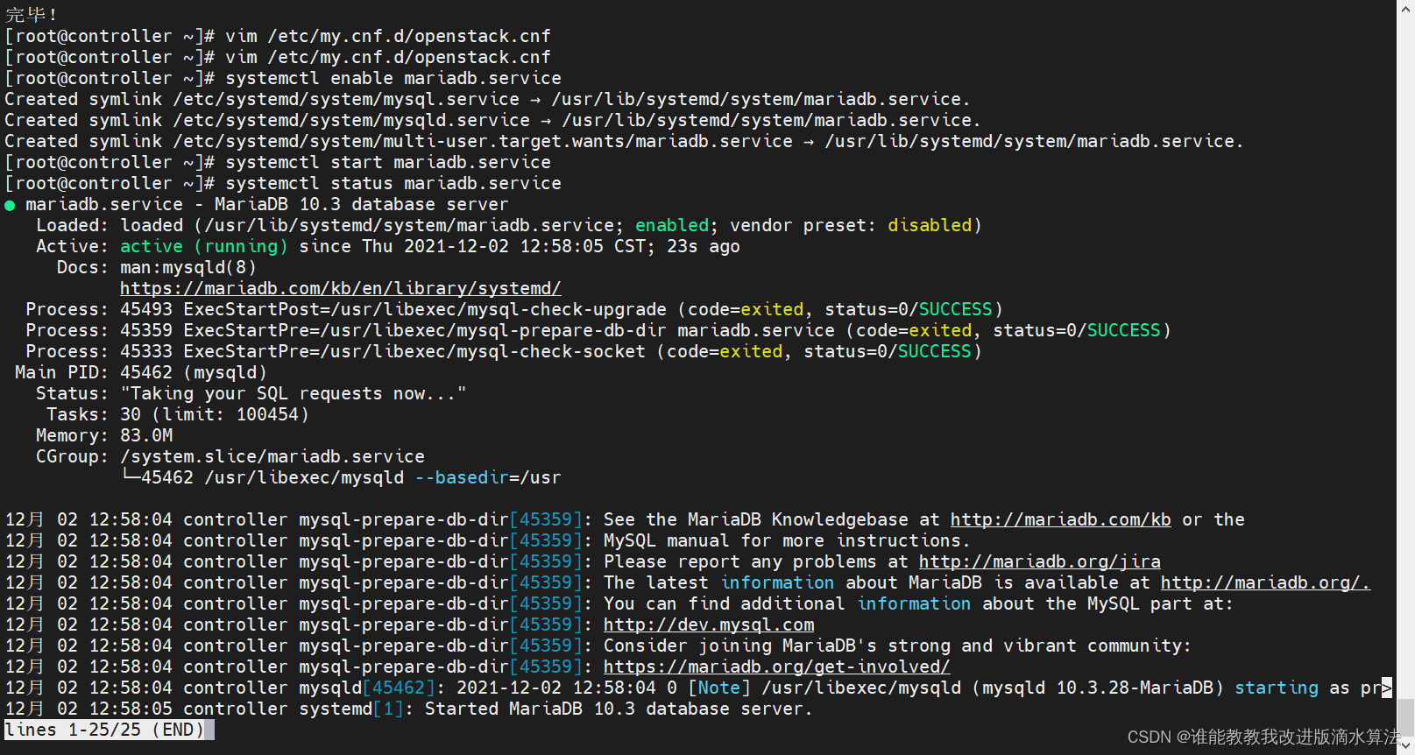Click 'Tasks: 30 (limit: 100454)' line

click(178, 414)
